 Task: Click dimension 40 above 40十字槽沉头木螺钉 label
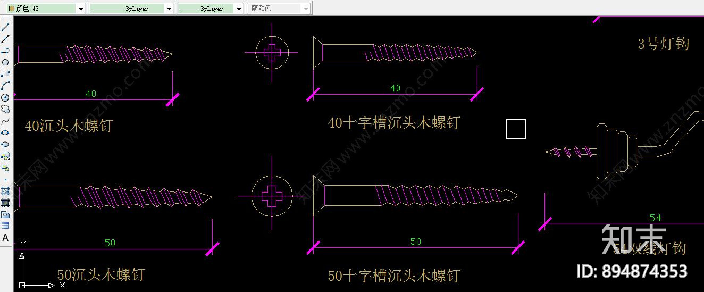[x=395, y=88]
